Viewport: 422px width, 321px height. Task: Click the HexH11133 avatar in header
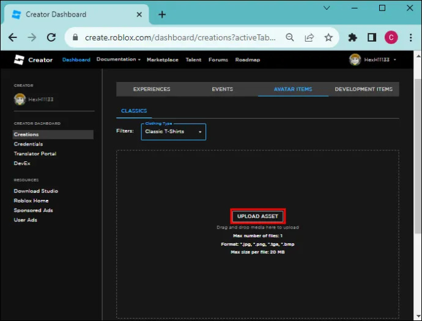(x=355, y=60)
